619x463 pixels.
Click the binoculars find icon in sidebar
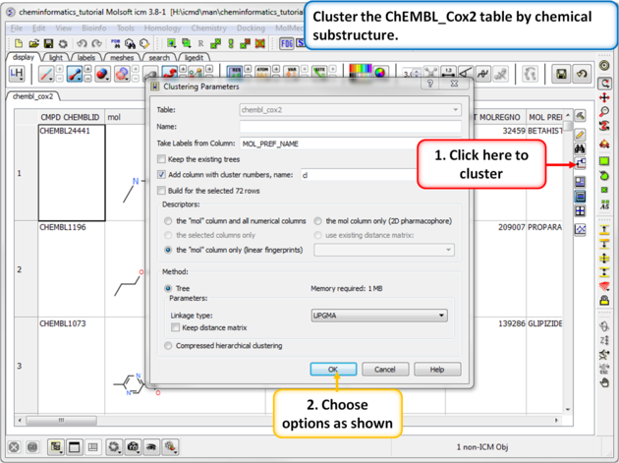click(x=580, y=148)
